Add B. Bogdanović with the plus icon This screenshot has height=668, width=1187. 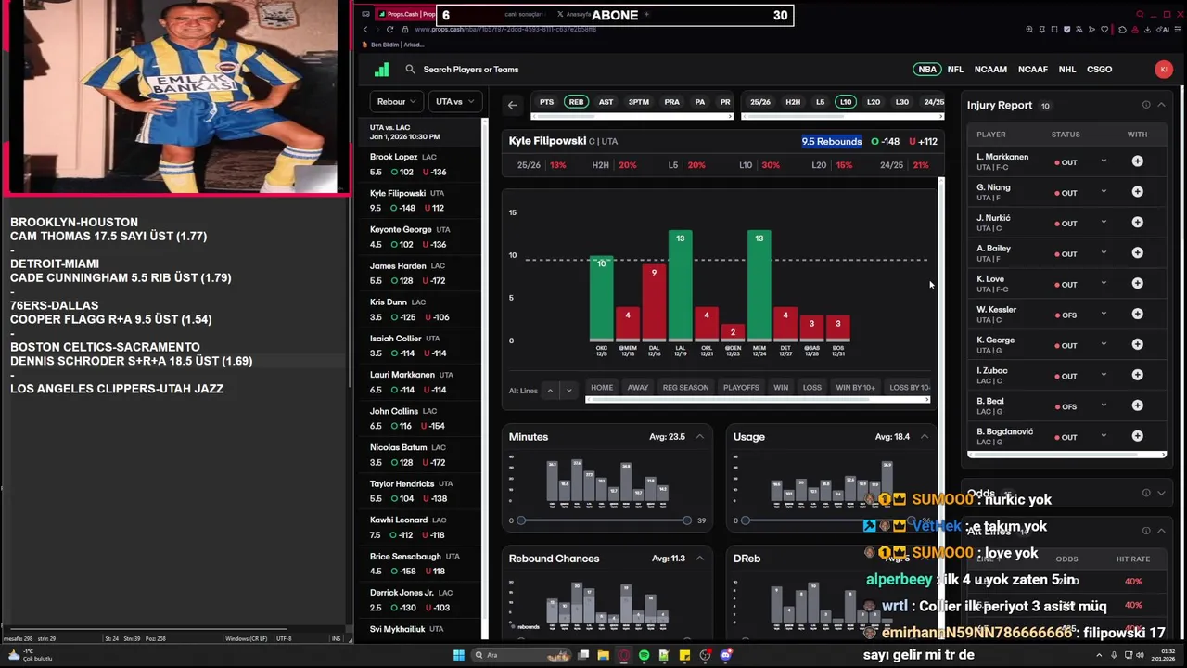click(x=1137, y=437)
